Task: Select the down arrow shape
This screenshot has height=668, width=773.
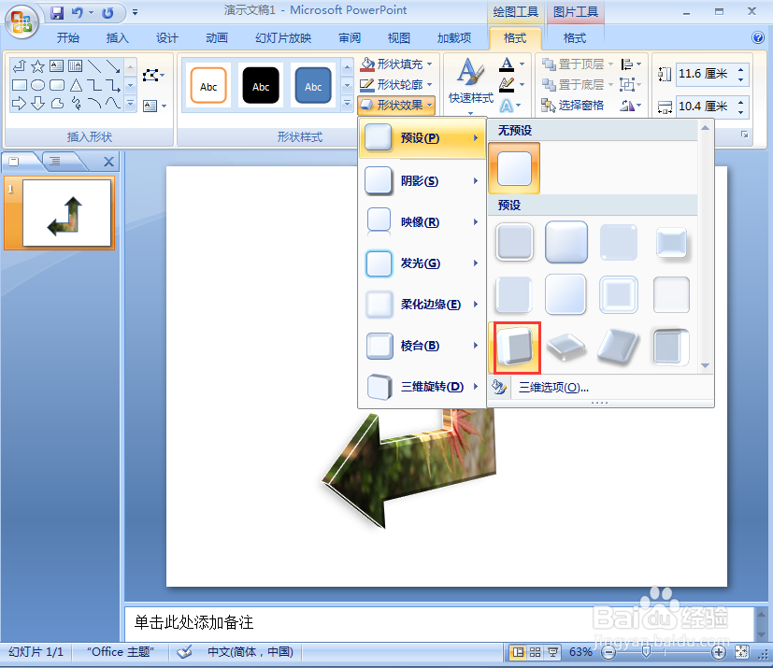Action: (37, 104)
